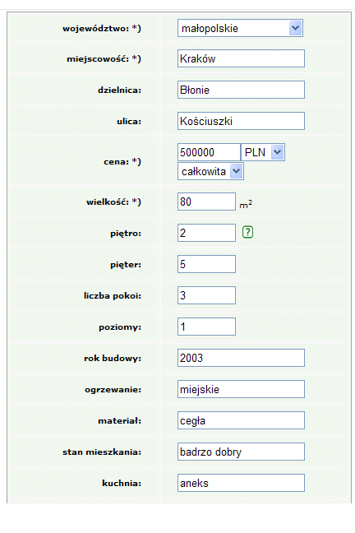Screen dimensions: 355x533
Task: Expand the PLN currency dropdown
Action: [263, 152]
